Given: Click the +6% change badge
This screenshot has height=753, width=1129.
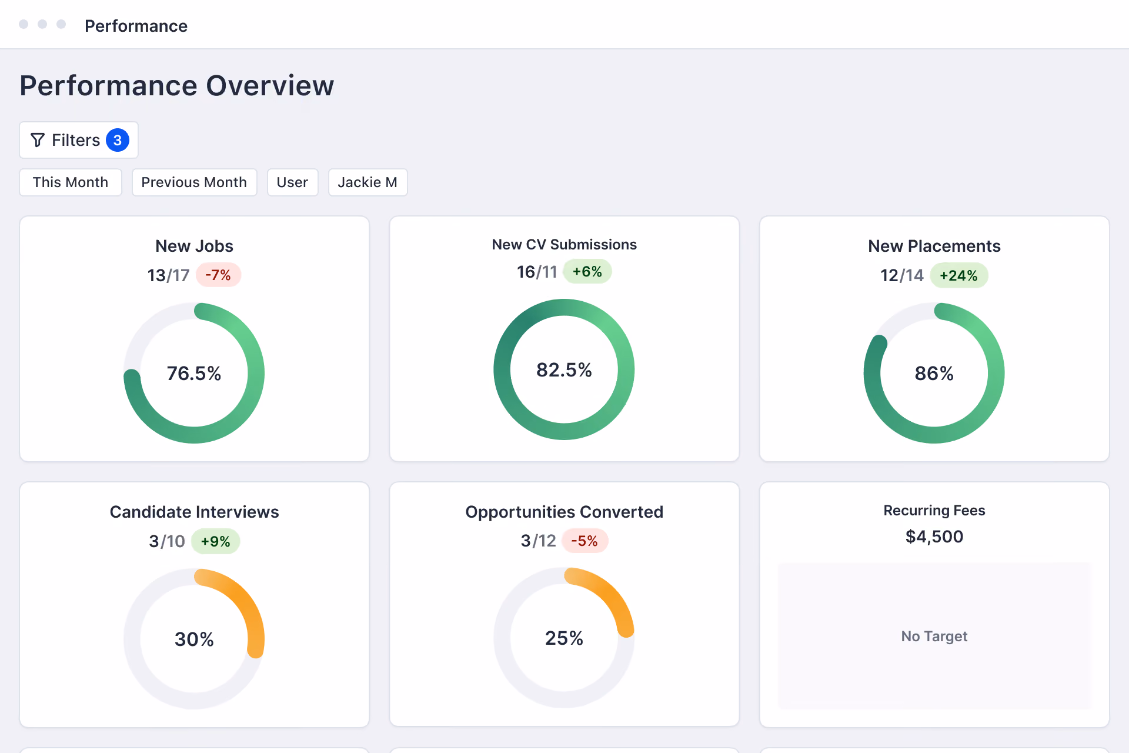Looking at the screenshot, I should pos(587,272).
